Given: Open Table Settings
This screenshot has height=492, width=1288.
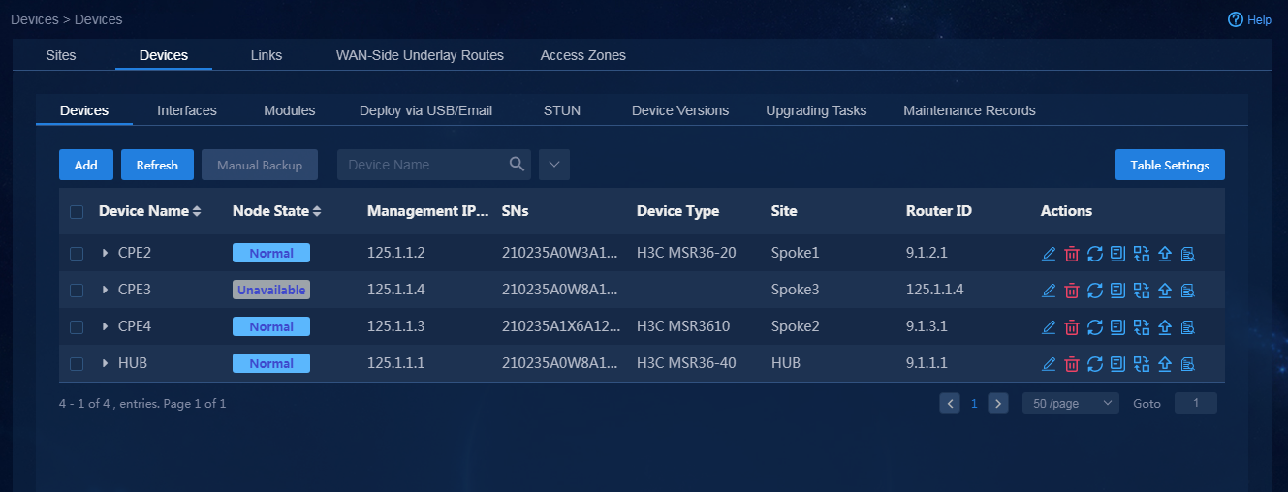Looking at the screenshot, I should (x=1170, y=165).
